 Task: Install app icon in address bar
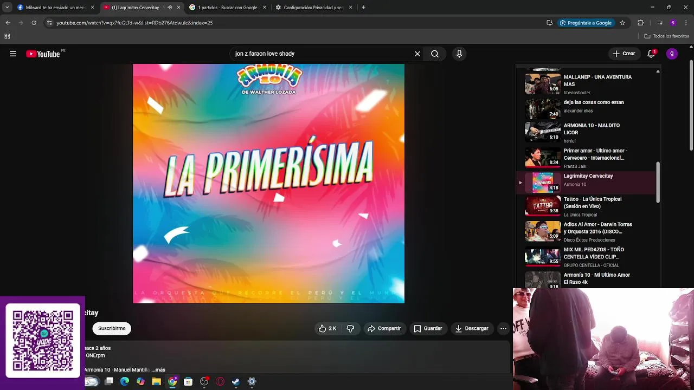550,23
